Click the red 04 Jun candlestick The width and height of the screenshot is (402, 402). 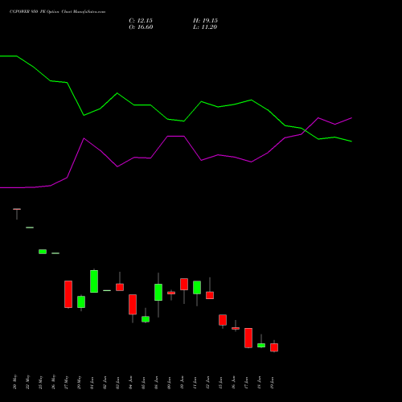(133, 305)
